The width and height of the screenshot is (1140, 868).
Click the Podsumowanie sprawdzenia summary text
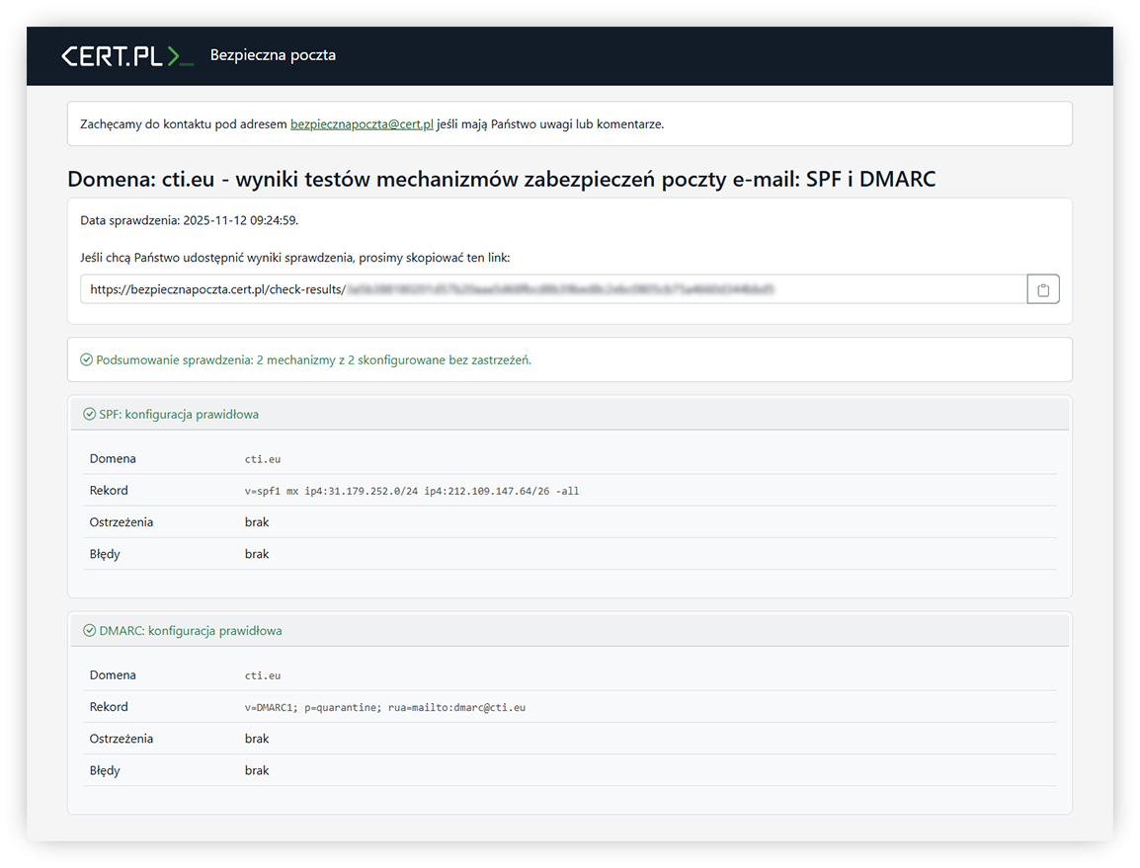(313, 360)
